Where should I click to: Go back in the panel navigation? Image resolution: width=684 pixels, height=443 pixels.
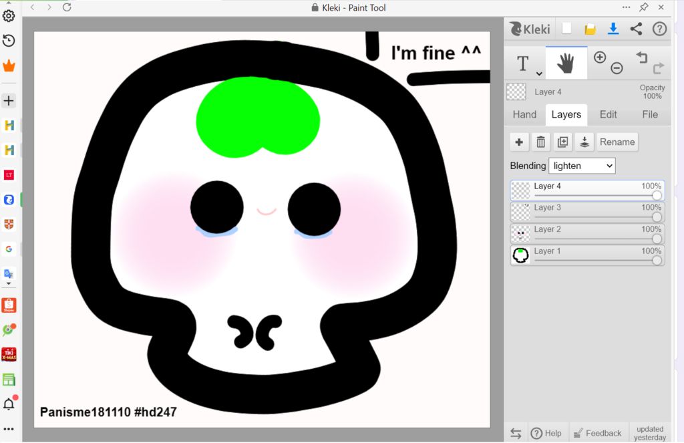point(33,7)
